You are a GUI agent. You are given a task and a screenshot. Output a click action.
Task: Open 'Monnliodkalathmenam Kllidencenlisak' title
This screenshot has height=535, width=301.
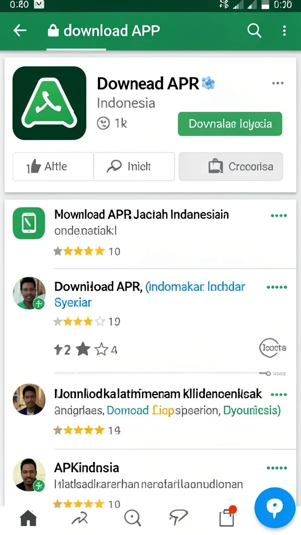(158, 394)
